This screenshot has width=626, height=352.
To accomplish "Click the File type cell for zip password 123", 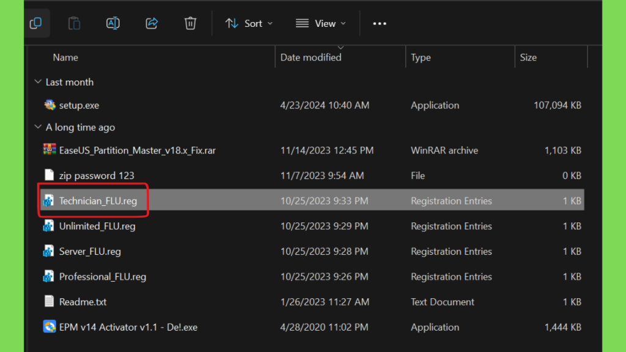I will [x=418, y=175].
